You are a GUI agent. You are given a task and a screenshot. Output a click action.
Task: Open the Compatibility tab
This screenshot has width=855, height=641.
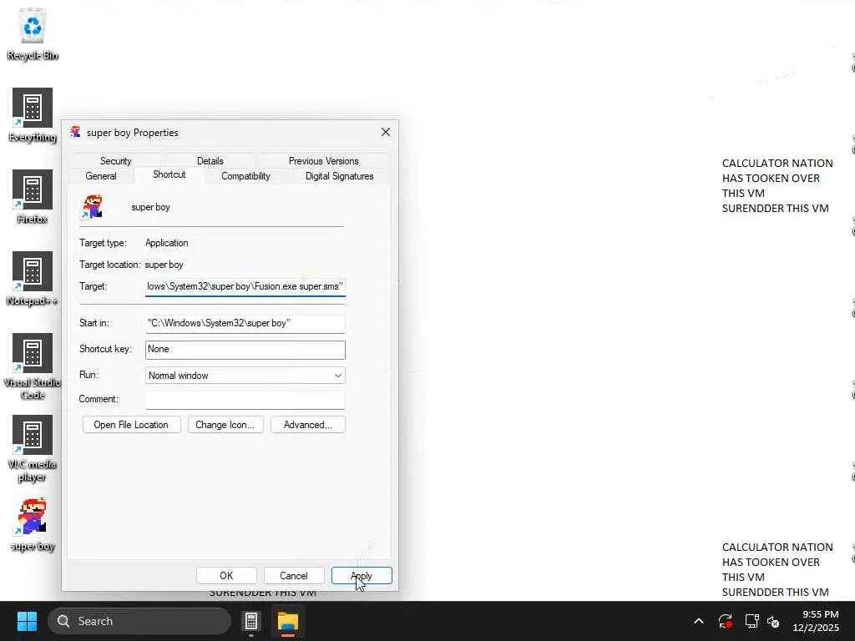(x=245, y=176)
